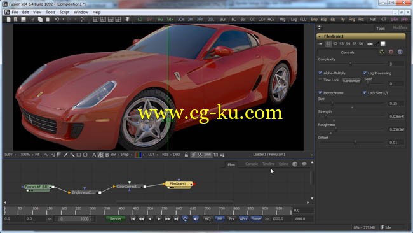
Task: Click the speech bubble icon in flow panel
Action: (304, 164)
